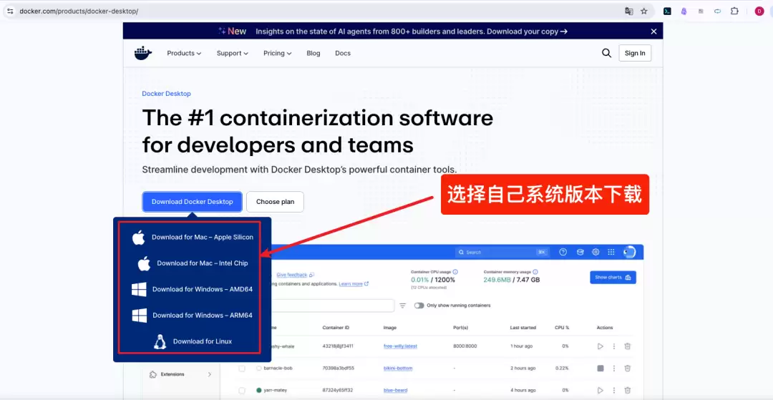Delete the free-willy:latest container row
773x400 pixels.
click(x=628, y=346)
